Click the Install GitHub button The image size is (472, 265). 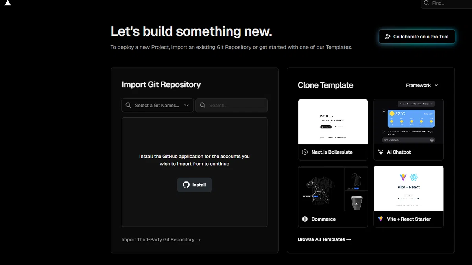tap(194, 185)
